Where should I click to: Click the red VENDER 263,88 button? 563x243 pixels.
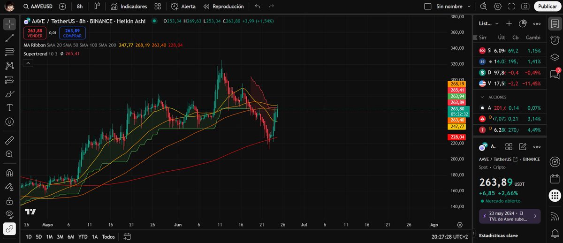coord(35,33)
